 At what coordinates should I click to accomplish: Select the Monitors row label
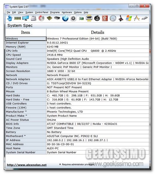coord(26,67)
